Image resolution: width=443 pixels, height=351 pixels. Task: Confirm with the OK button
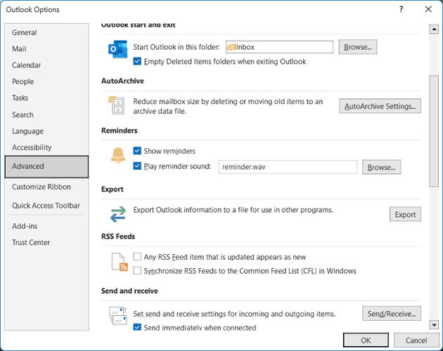(366, 340)
